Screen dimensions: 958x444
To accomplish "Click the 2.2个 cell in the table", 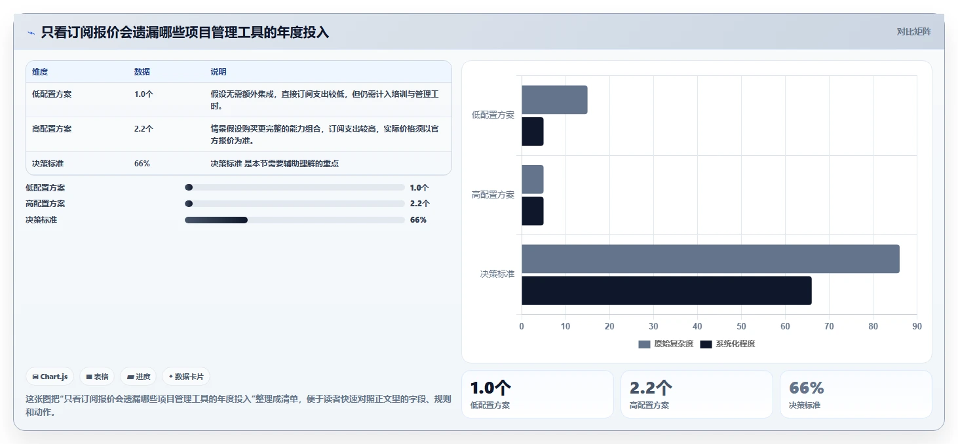I will pyautogui.click(x=144, y=129).
